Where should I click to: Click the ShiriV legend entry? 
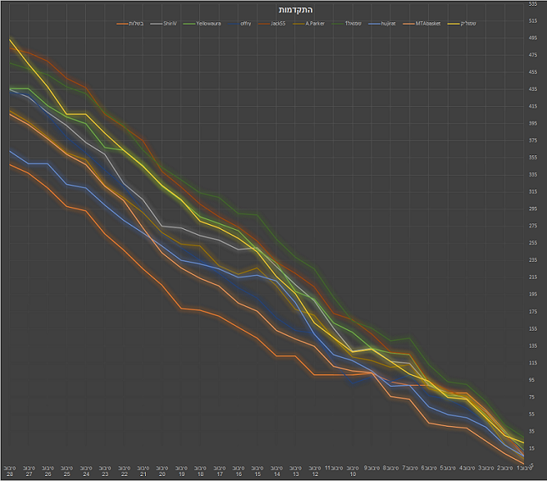(164, 24)
